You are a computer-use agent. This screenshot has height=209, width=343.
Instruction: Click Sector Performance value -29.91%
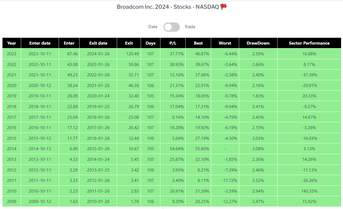click(x=309, y=86)
